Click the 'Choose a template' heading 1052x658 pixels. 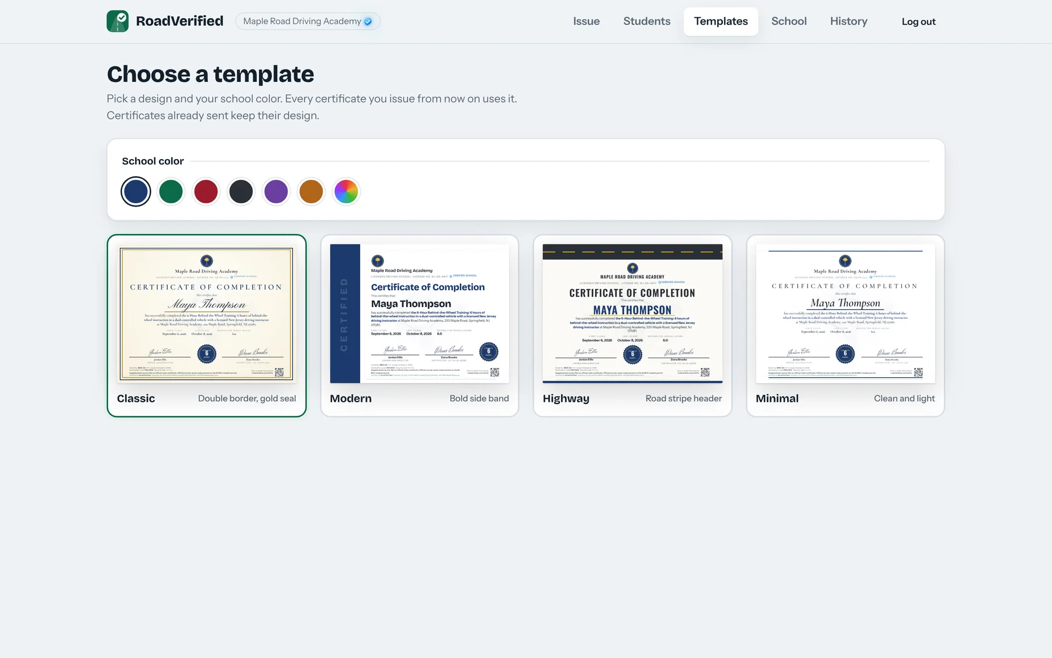[210, 74]
